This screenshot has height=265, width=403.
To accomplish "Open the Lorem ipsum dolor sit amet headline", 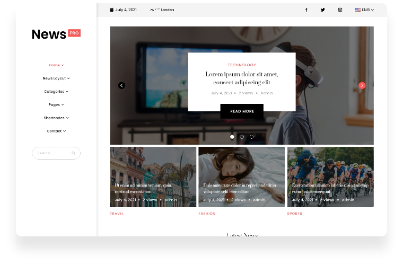I will click(x=242, y=78).
